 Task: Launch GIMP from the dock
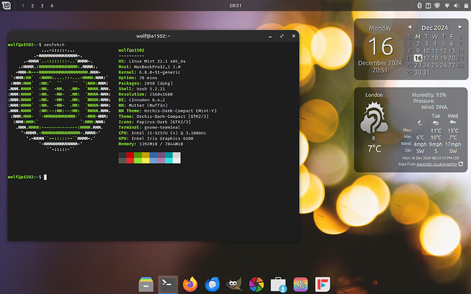click(x=234, y=284)
